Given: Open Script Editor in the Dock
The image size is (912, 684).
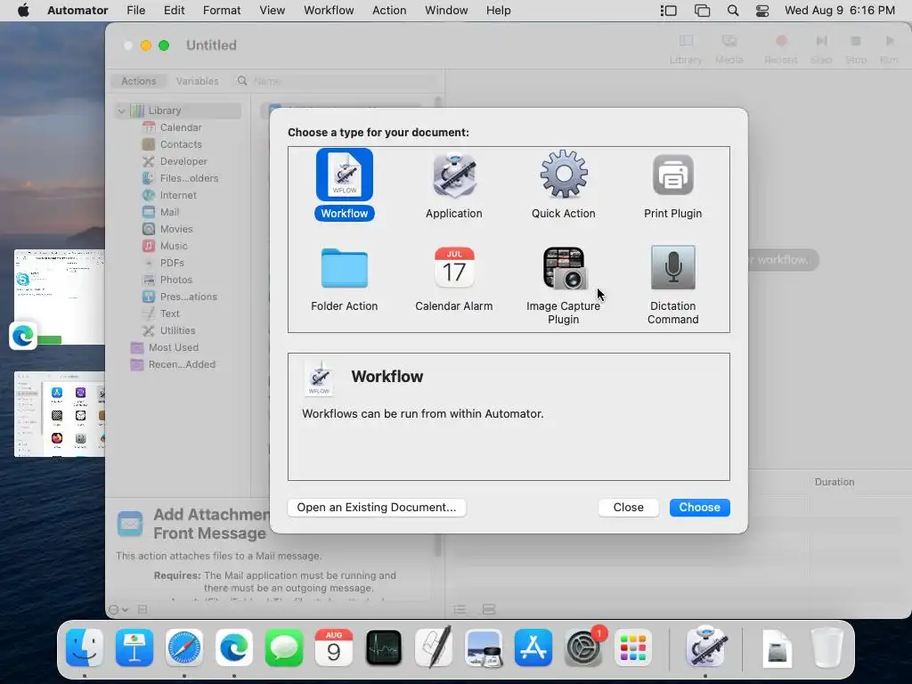Looking at the screenshot, I should [434, 648].
